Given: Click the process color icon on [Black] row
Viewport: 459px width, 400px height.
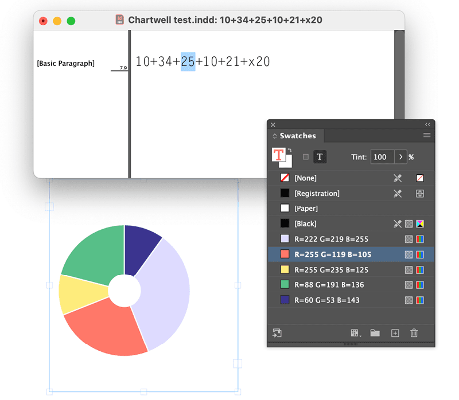Looking at the screenshot, I should [409, 223].
